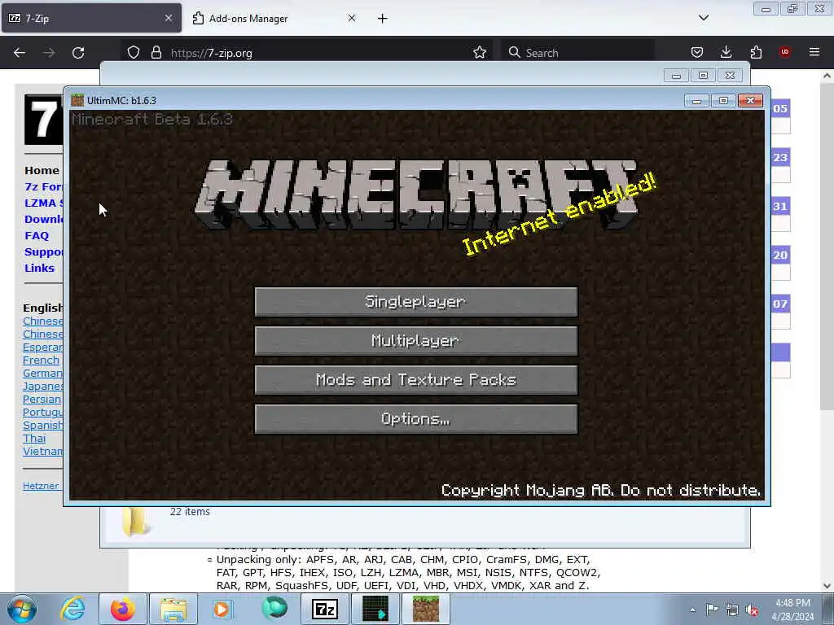Open the FAQ link on 7-zip site

(37, 235)
